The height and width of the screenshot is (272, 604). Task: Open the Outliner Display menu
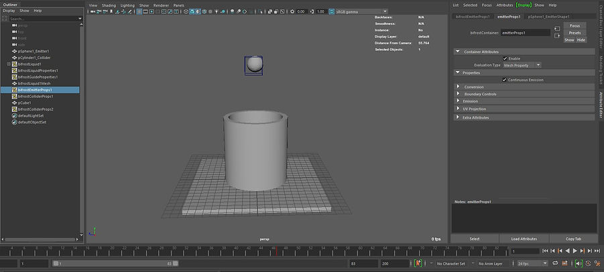(9, 11)
